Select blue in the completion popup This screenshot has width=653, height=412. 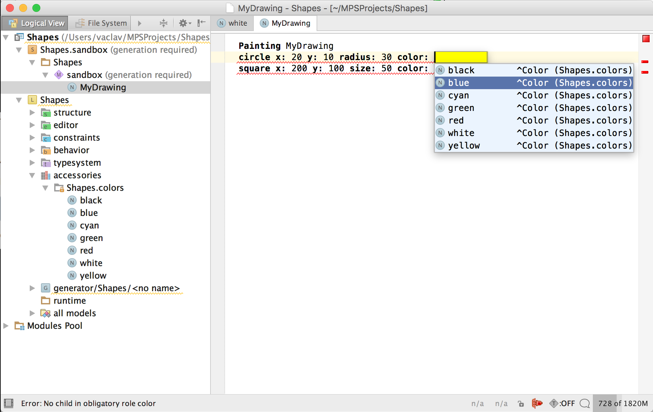coord(533,83)
